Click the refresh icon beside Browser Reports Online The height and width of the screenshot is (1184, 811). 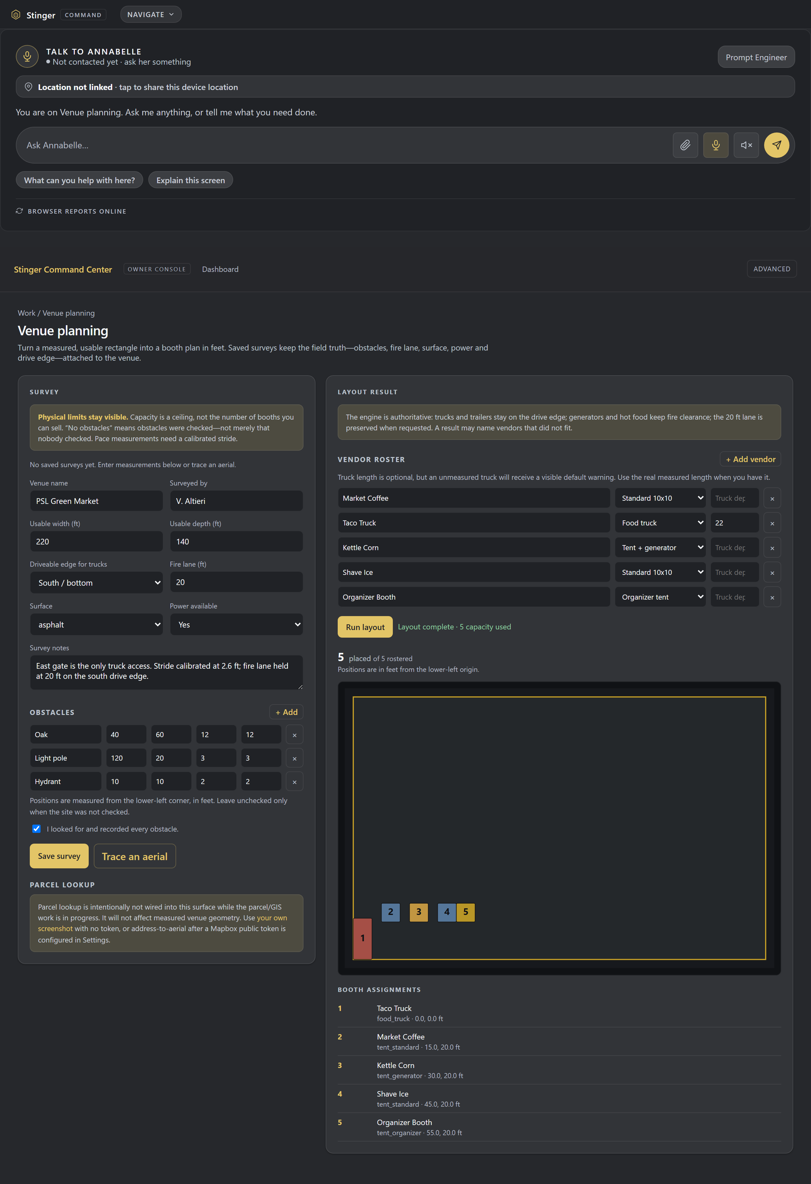coord(19,211)
